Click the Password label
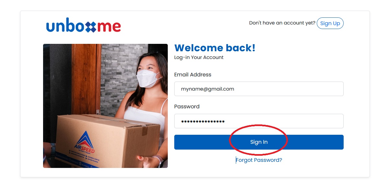The image size is (388, 186). coord(187,107)
